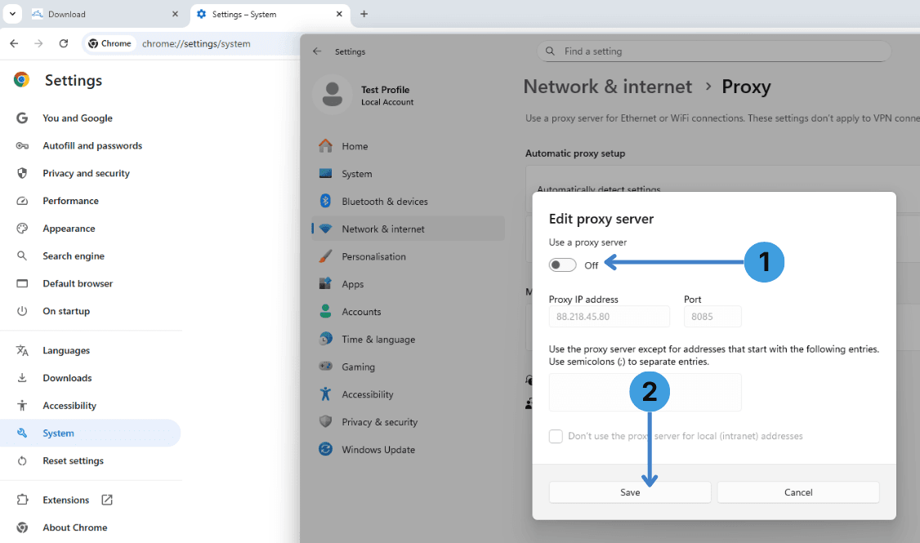Screen dimensions: 920x543
Task: Click the Windows Update icon
Action: click(x=325, y=449)
